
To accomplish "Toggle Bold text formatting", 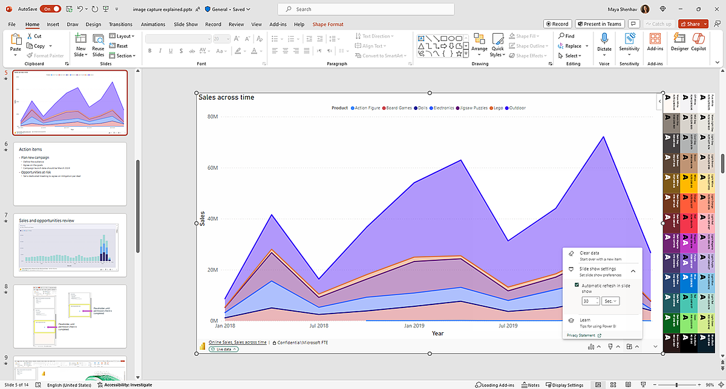I will pyautogui.click(x=149, y=51).
